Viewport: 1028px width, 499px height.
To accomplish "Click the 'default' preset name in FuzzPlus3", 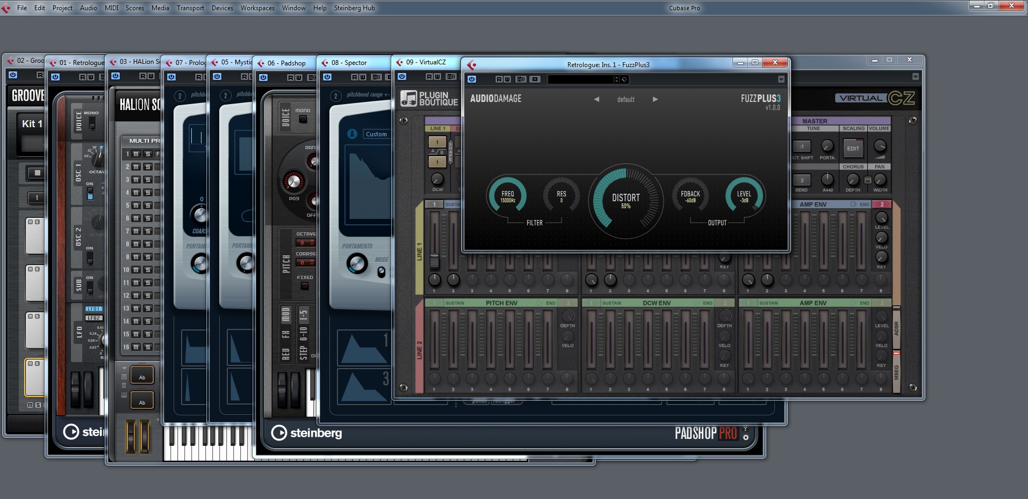I will (626, 100).
